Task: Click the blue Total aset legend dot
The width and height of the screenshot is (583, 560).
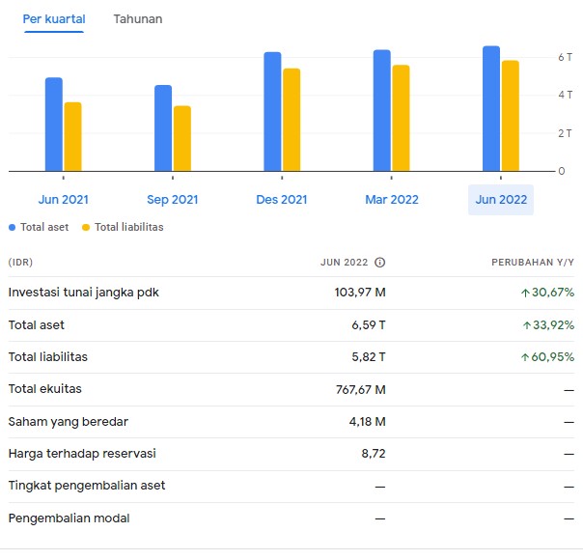Action: [13, 228]
